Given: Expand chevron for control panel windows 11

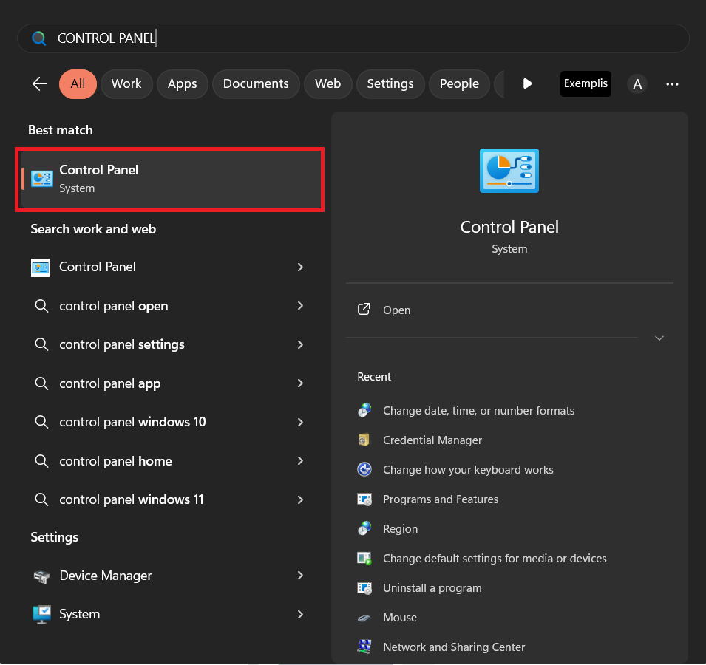Looking at the screenshot, I should [300, 500].
